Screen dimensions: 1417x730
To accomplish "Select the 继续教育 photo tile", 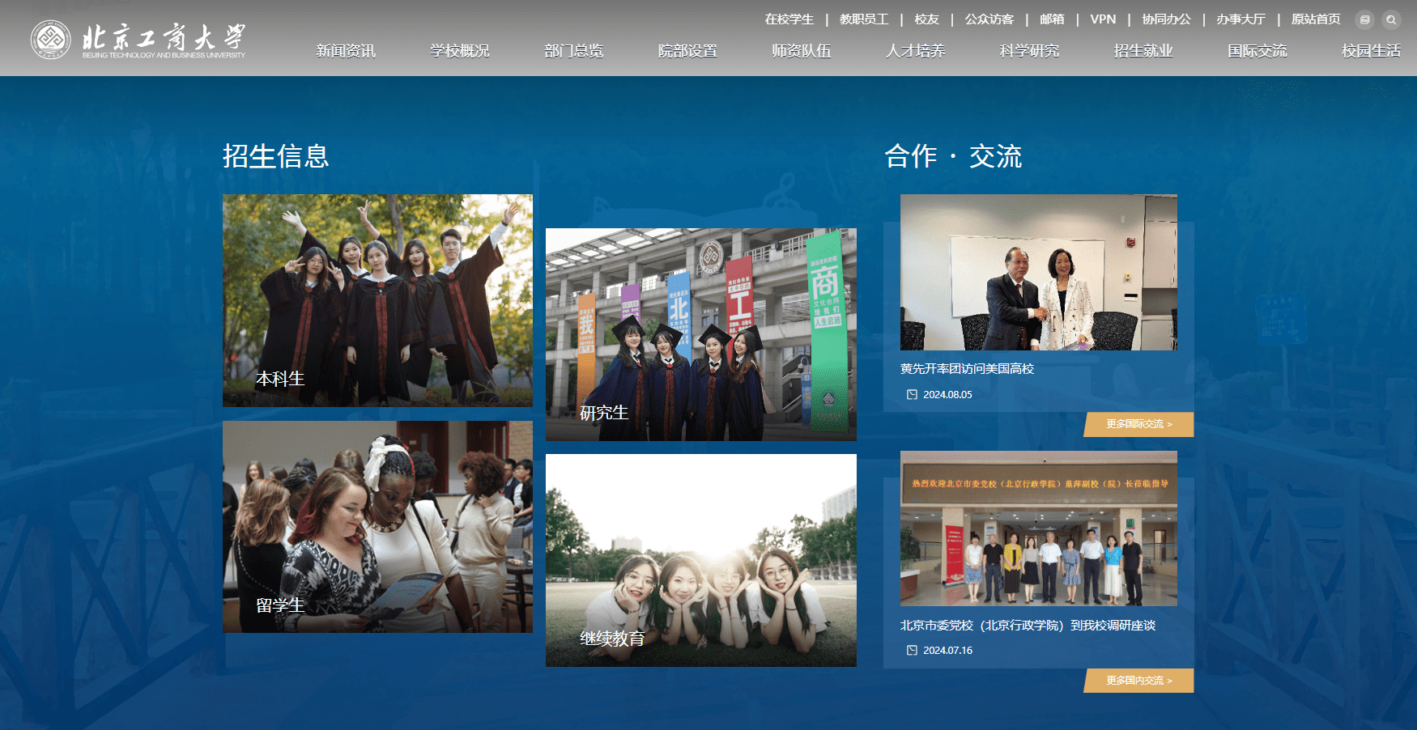I will tap(700, 560).
